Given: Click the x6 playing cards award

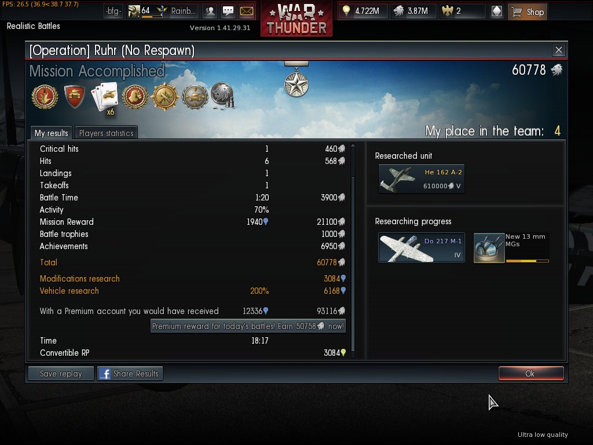Looking at the screenshot, I should click(105, 99).
